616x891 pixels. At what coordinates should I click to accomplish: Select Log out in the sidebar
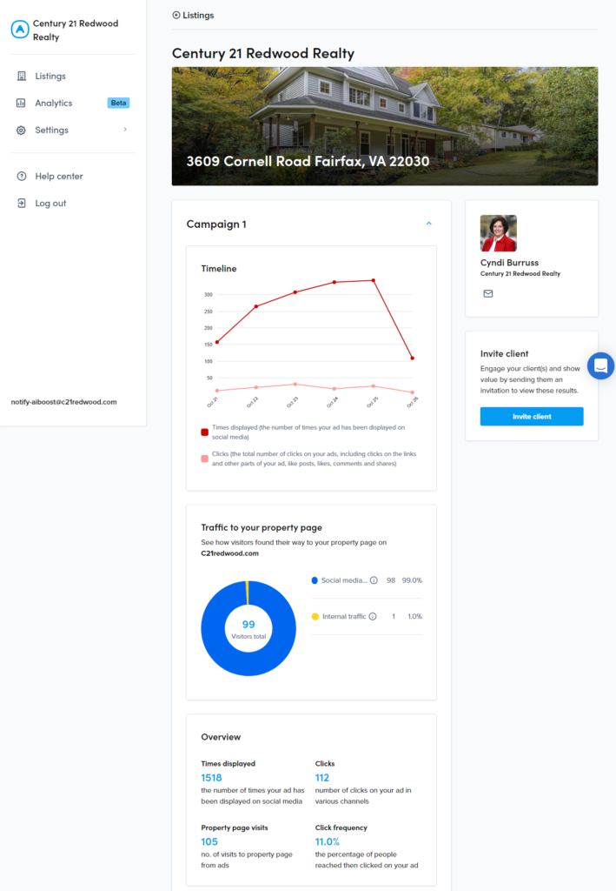click(50, 204)
